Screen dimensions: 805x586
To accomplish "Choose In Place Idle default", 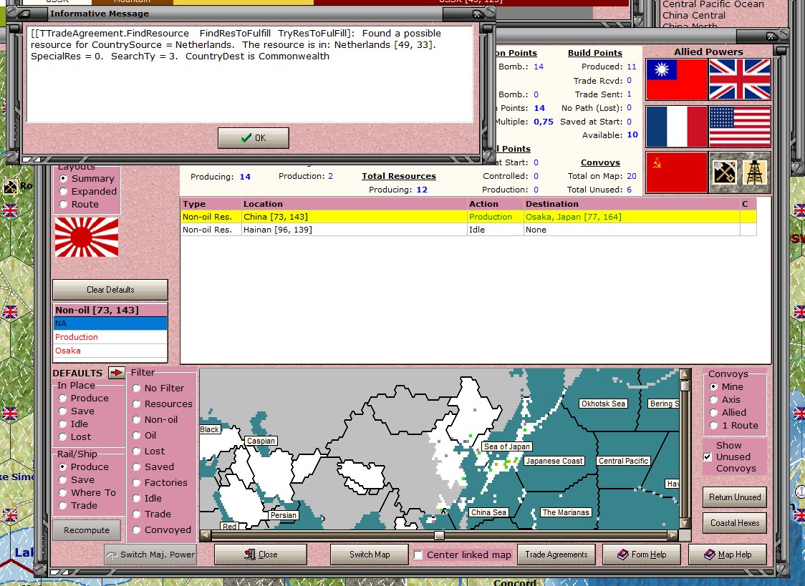I will tap(62, 424).
